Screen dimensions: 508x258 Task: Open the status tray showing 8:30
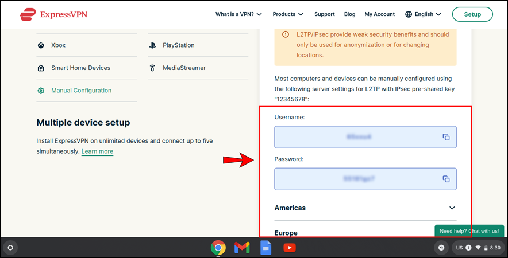click(x=478, y=248)
